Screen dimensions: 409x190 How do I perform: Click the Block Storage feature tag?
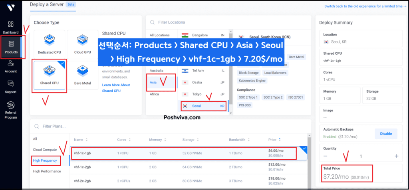[x=248, y=73]
